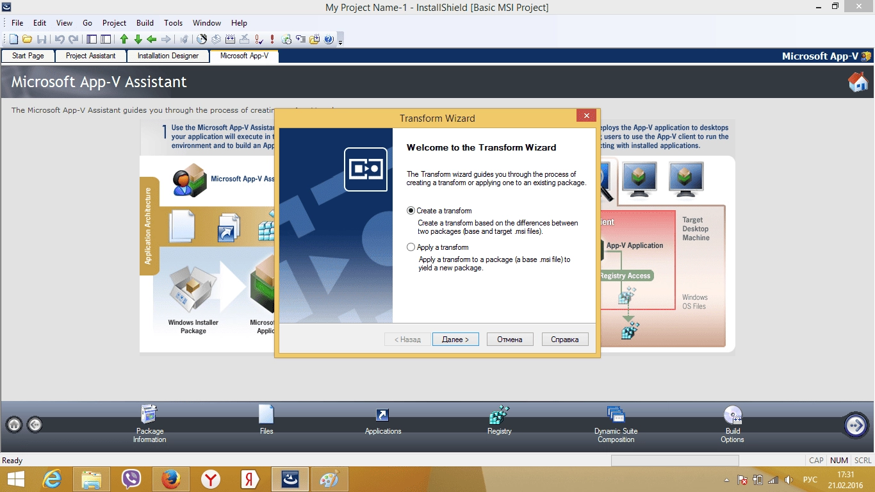Open the Tools menu
This screenshot has height=492, width=875.
tap(173, 22)
